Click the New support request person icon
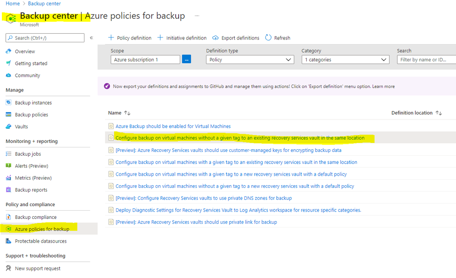 pyautogui.click(x=8, y=268)
